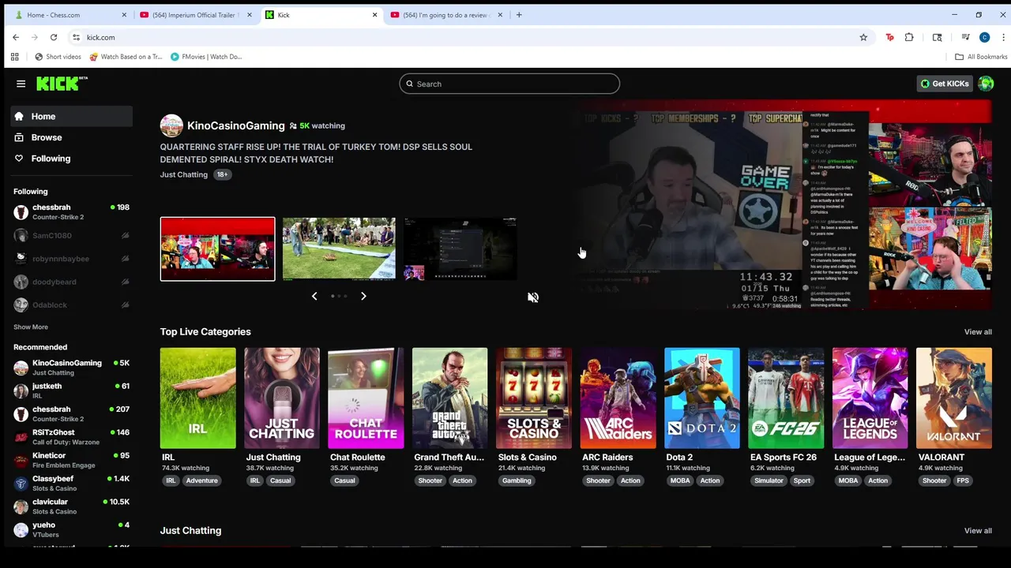Screen dimensions: 1011x568
Task: Open yueho recommended channel
Action: [x=72, y=529]
